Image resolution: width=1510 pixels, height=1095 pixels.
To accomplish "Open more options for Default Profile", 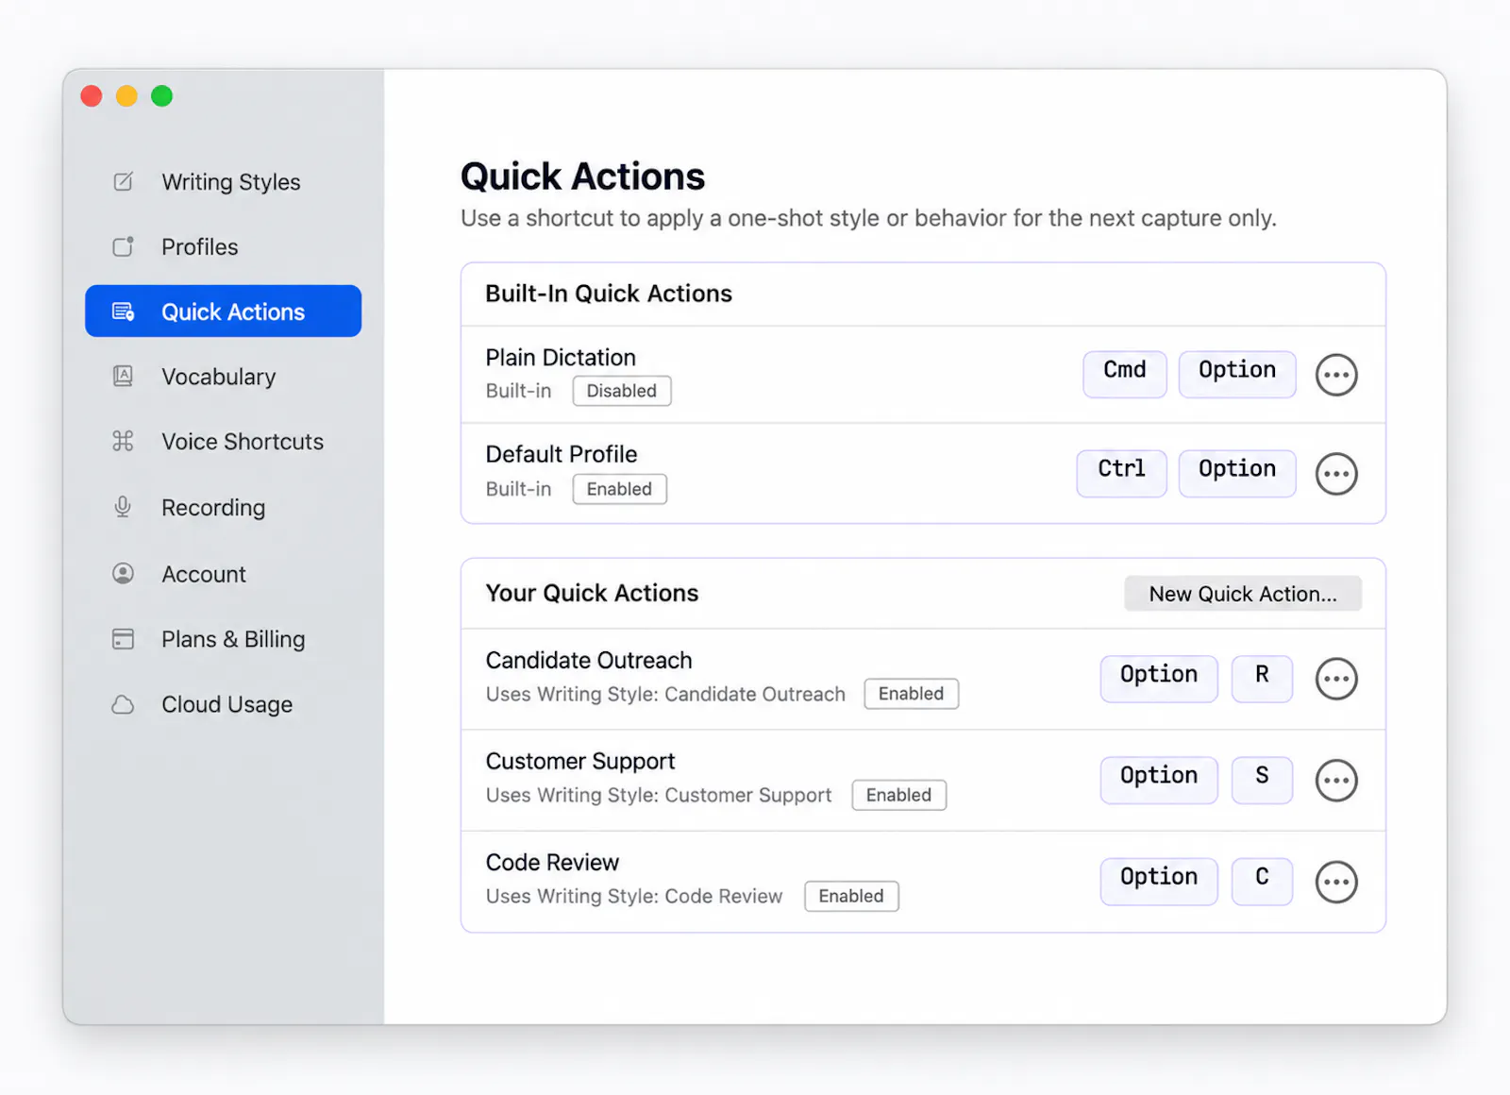I will 1336,473.
